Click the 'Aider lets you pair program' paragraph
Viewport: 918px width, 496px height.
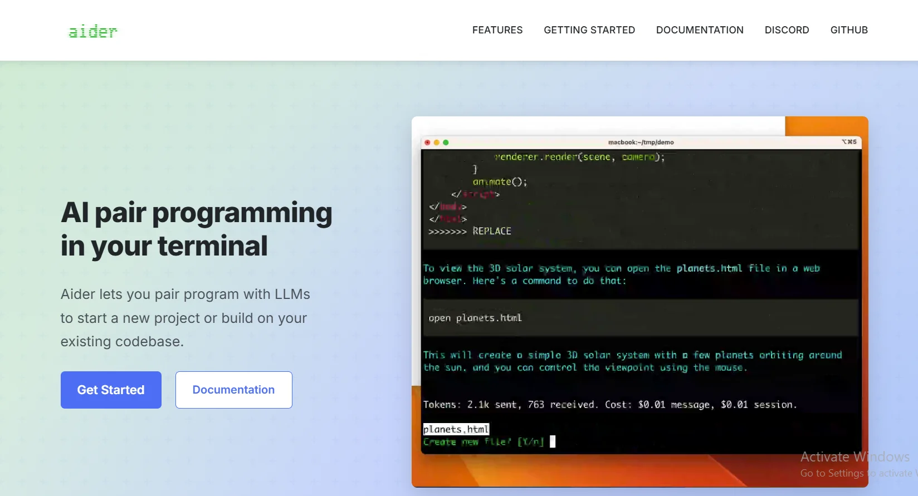click(185, 318)
